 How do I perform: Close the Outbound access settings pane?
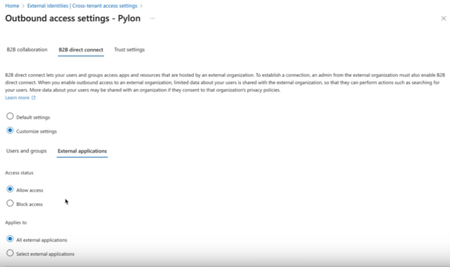pos(443,18)
